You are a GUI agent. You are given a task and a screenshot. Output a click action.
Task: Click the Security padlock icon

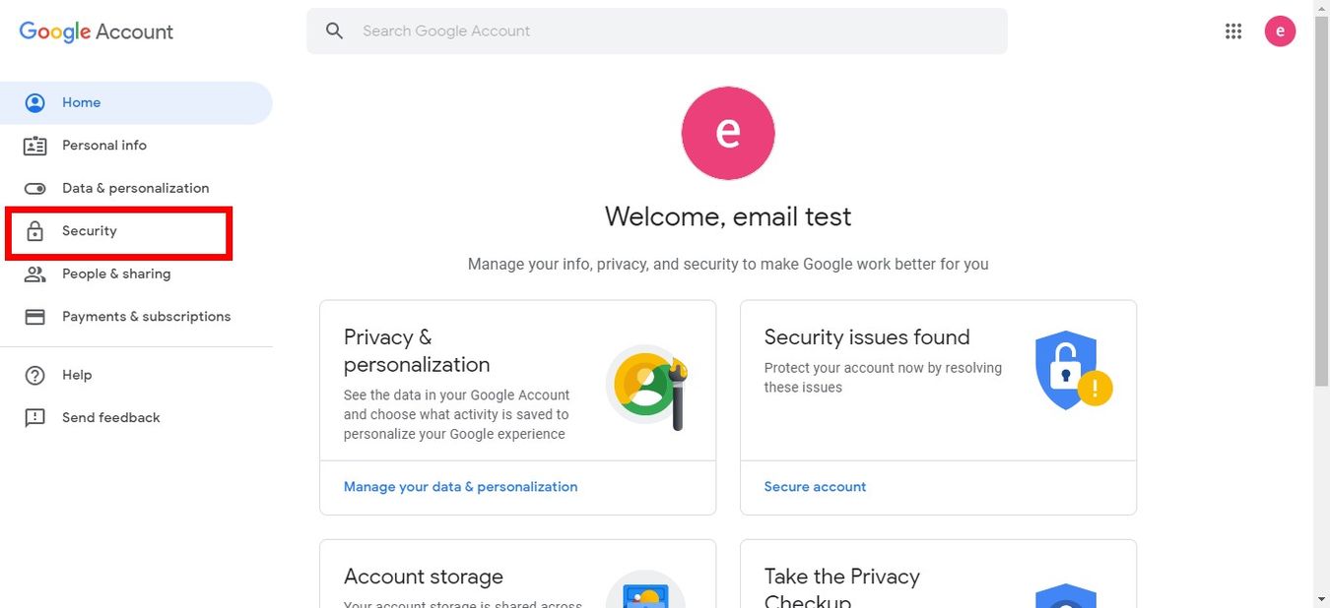point(35,231)
